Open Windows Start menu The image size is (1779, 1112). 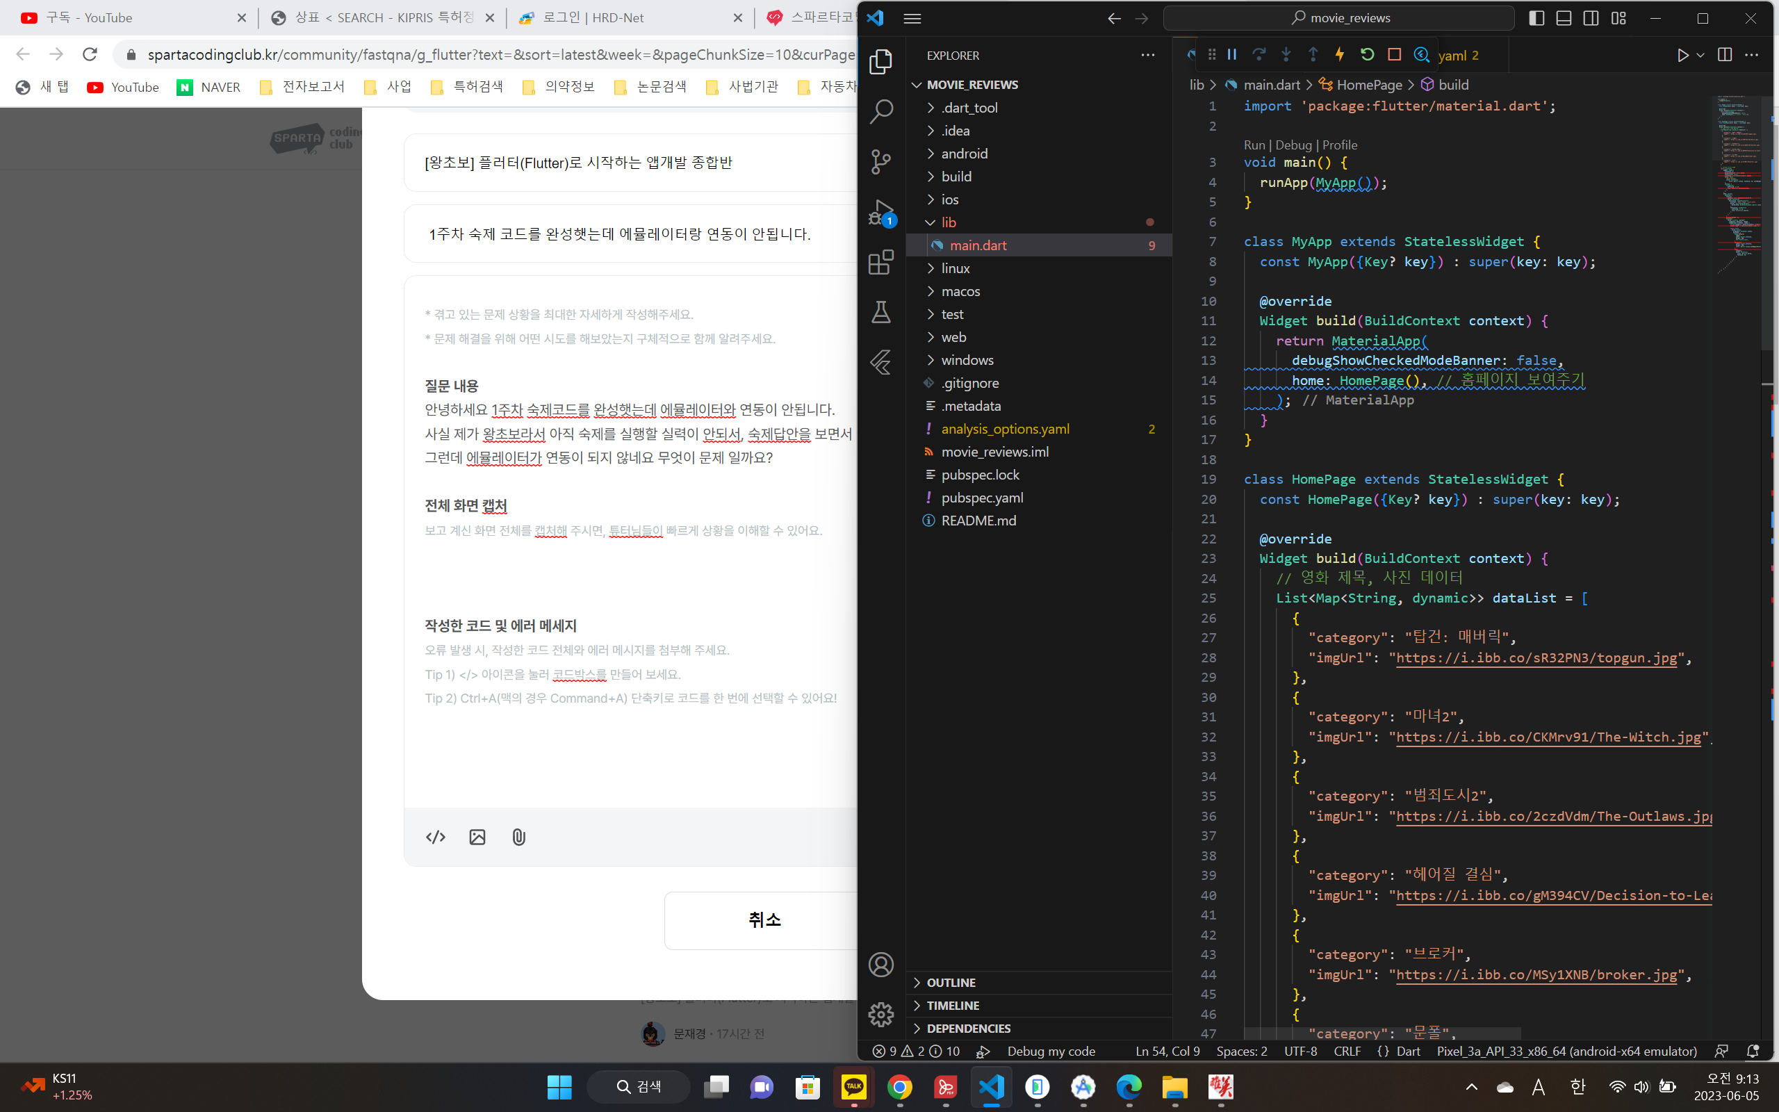tap(559, 1086)
